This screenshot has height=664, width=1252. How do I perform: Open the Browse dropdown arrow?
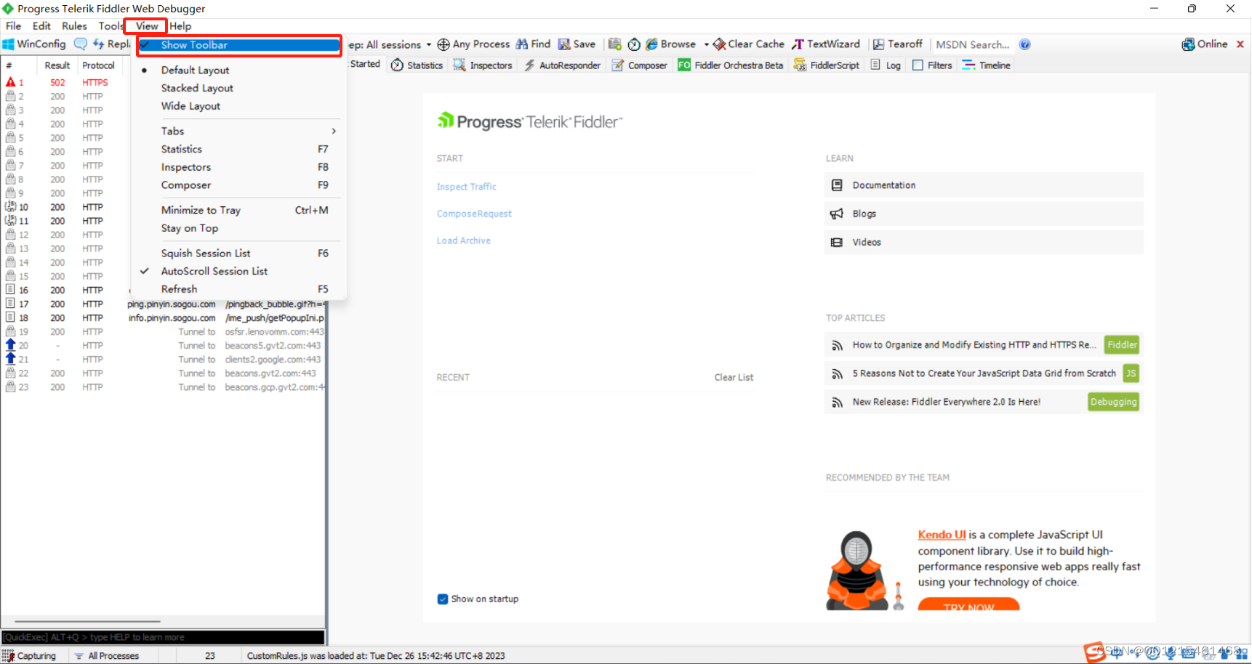(x=706, y=44)
